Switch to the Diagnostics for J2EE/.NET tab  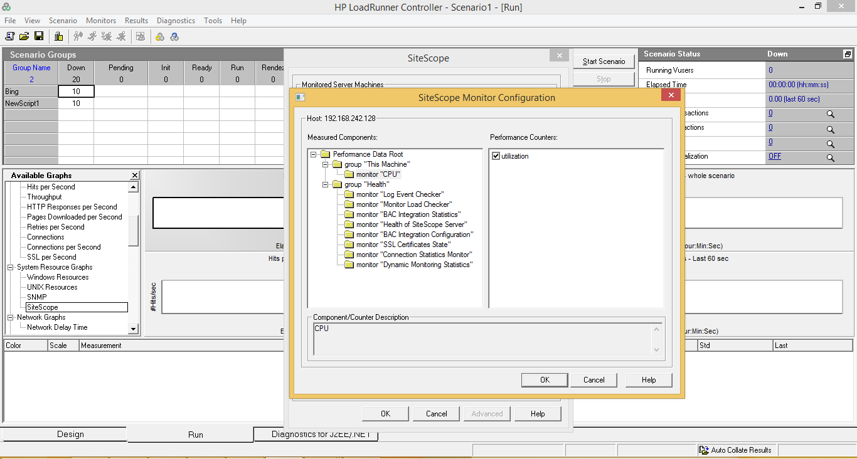[x=321, y=434]
